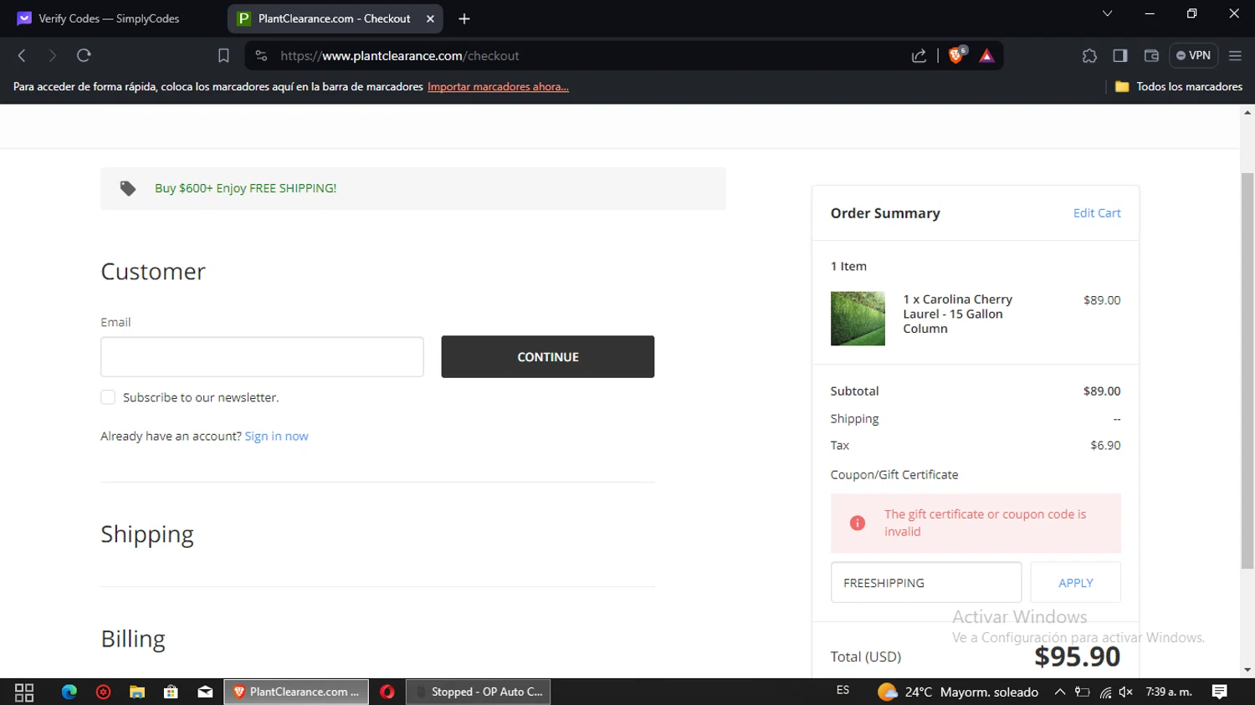Click the network Wi-Fi tray icon
Screen dimensions: 1255x705
coord(1105,692)
